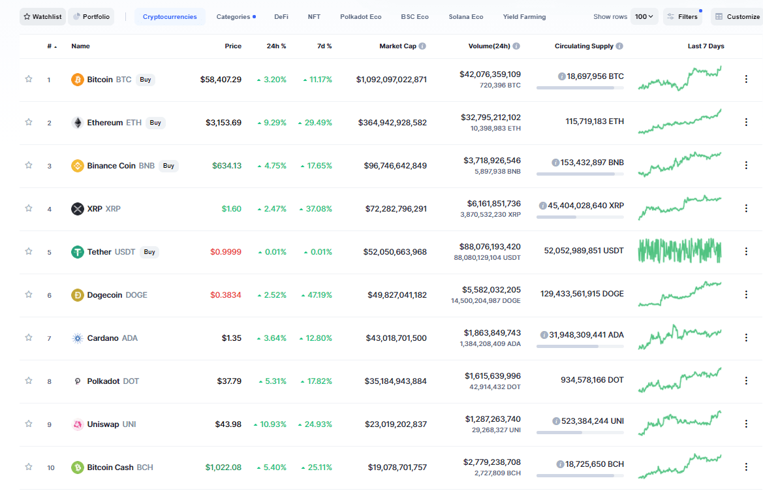The width and height of the screenshot is (763, 491).
Task: Click the XRP black logo
Action: pyautogui.click(x=78, y=209)
